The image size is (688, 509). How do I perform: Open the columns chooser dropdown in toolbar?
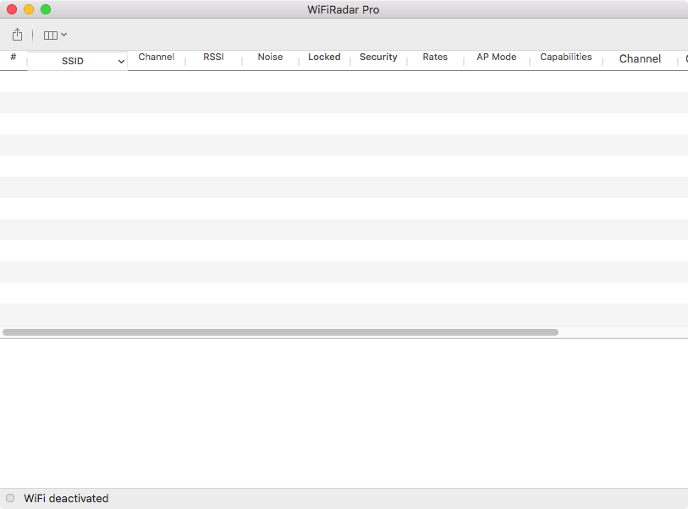(55, 35)
